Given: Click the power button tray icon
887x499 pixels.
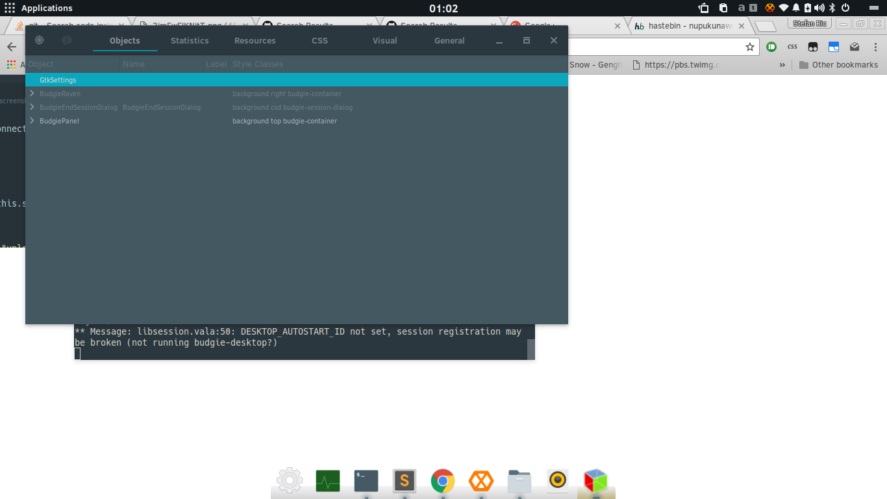Looking at the screenshot, I should 845,8.
